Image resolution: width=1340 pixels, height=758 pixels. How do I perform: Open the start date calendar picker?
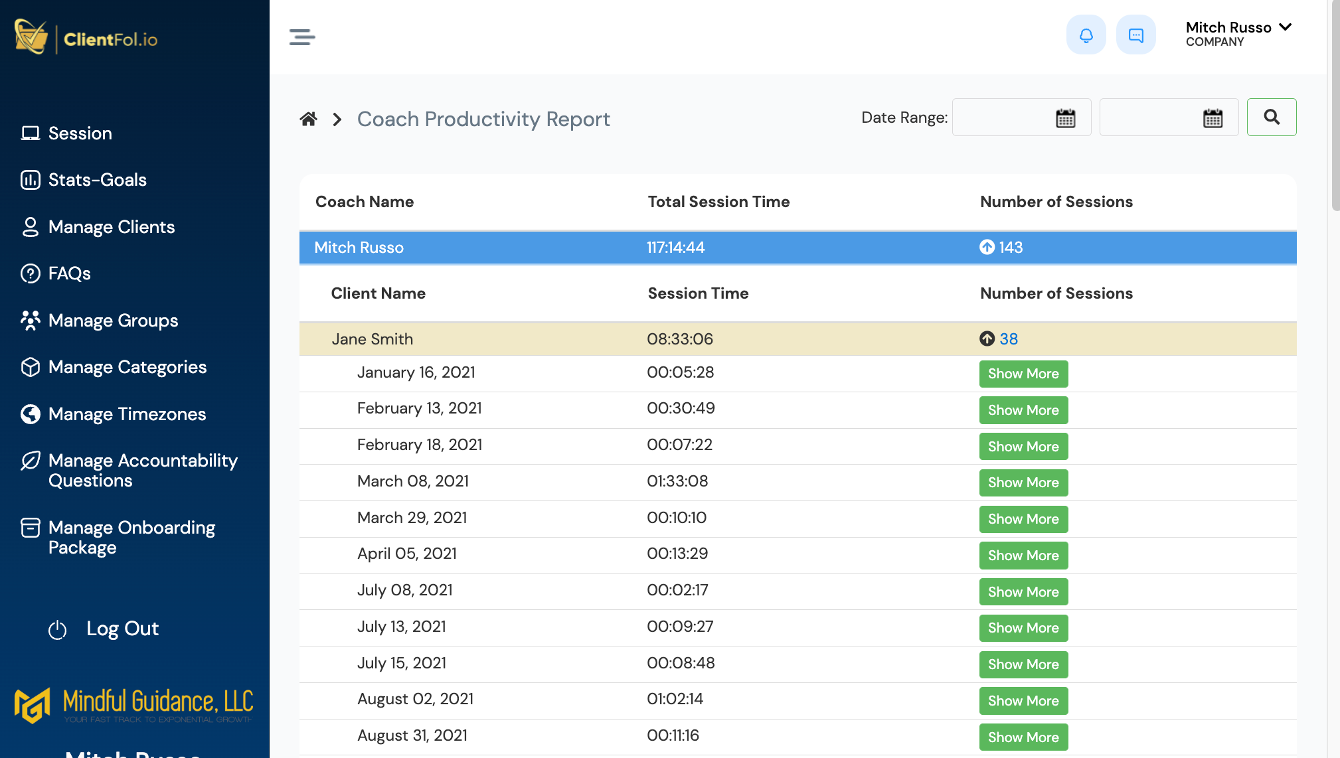click(1065, 117)
